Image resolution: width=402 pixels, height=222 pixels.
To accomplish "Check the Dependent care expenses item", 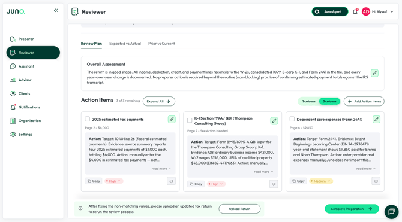I will pyautogui.click(x=292, y=119).
